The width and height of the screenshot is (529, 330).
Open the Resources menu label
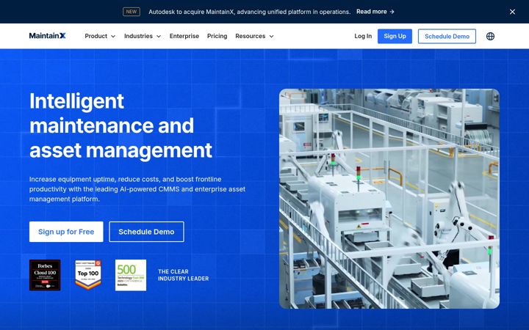(251, 36)
